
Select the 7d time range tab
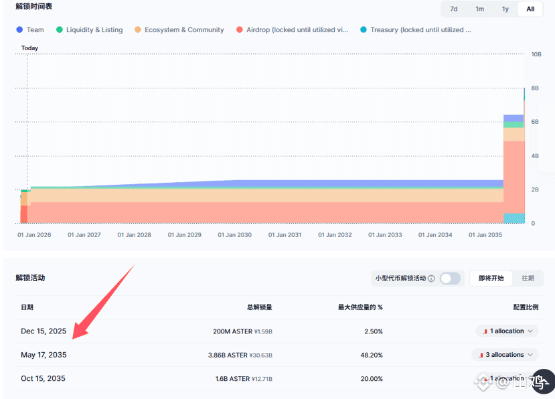[453, 9]
